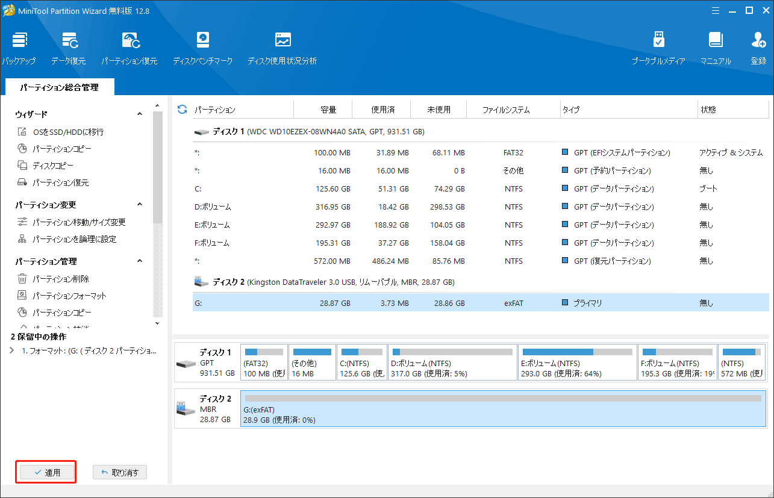The width and height of the screenshot is (774, 498).
Task: Collapse the パーティション変更 section
Action: 140,205
